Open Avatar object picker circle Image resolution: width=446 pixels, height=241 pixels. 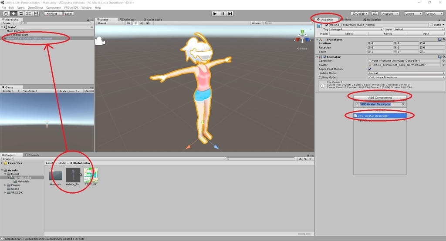pos(443,65)
